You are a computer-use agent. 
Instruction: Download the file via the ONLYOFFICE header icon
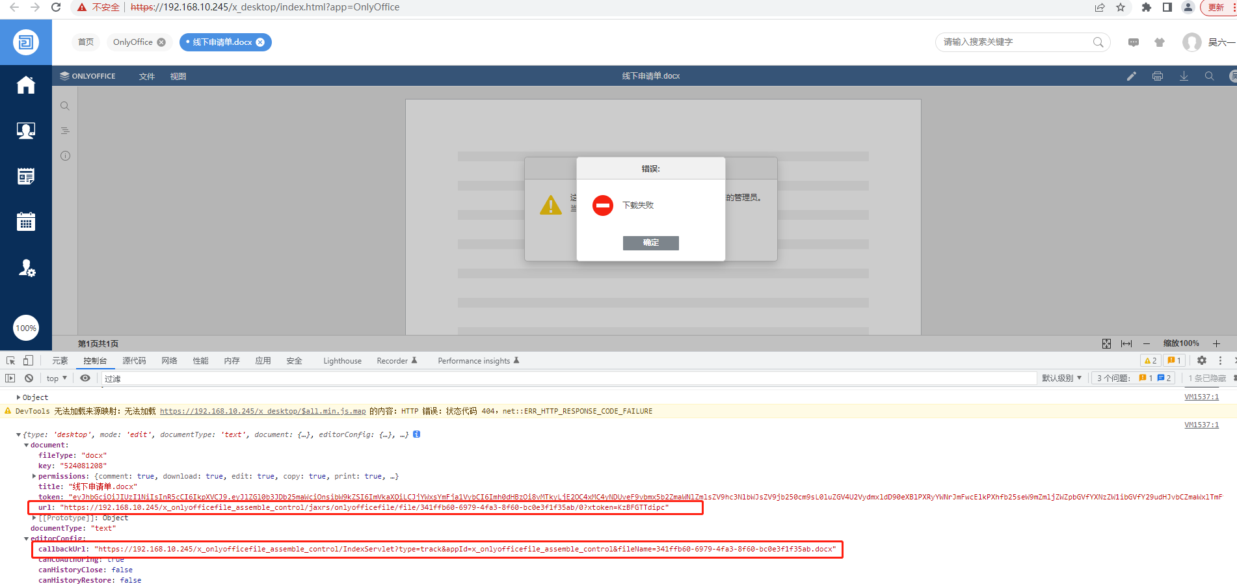coord(1184,76)
